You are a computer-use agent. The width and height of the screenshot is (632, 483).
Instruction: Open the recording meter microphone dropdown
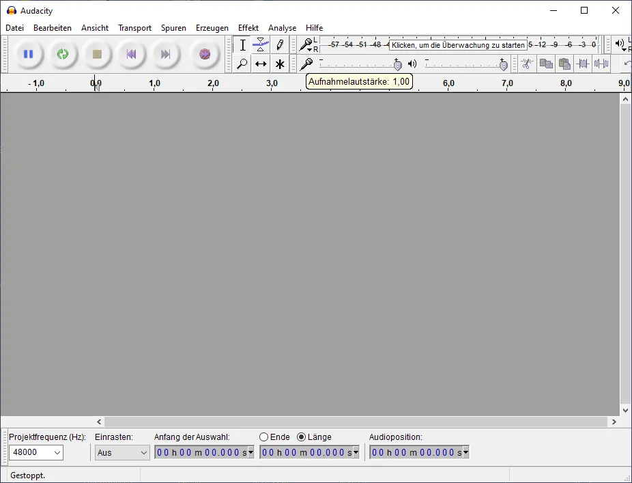tap(307, 46)
